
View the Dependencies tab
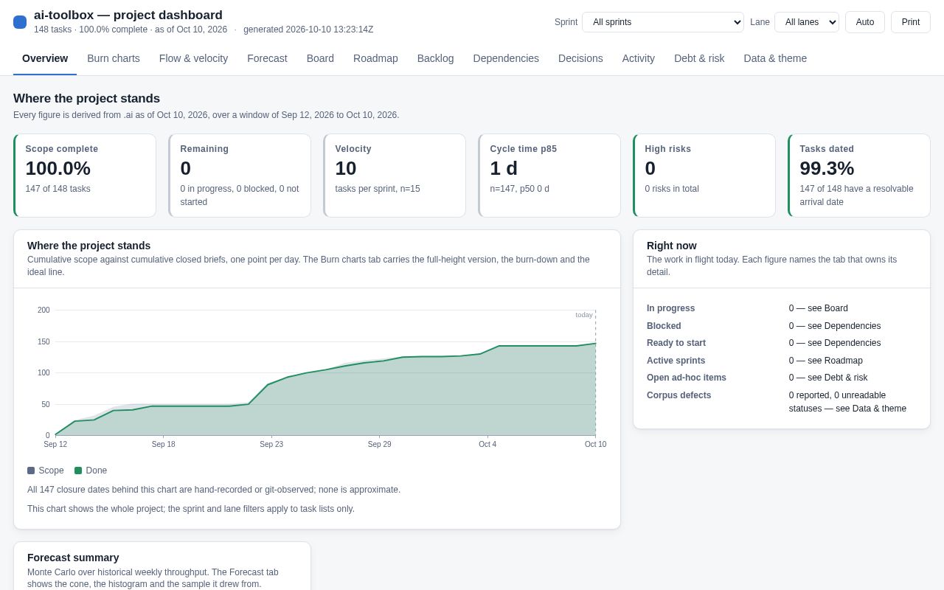pyautogui.click(x=506, y=58)
